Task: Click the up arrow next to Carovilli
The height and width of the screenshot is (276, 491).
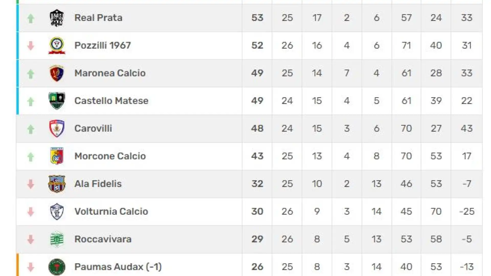Action: click(31, 129)
